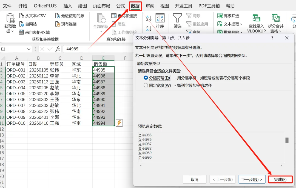Open 最近使用的源

pyautogui.click(x=70, y=16)
